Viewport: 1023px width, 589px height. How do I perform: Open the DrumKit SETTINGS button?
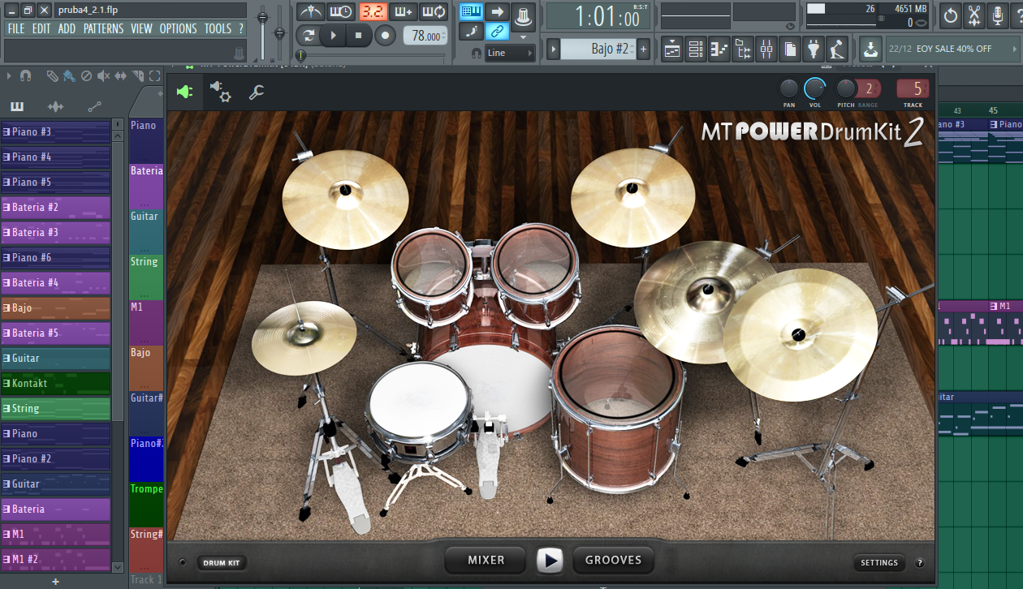tap(879, 563)
